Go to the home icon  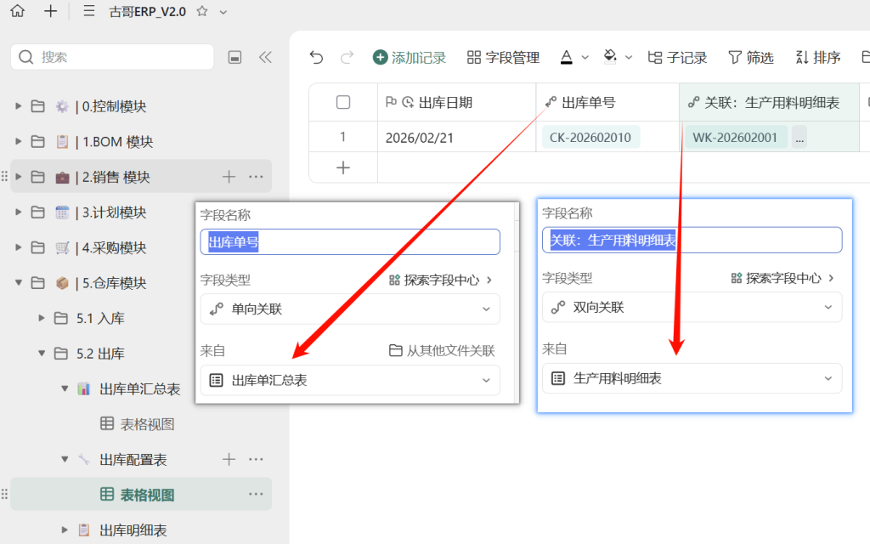click(x=18, y=11)
